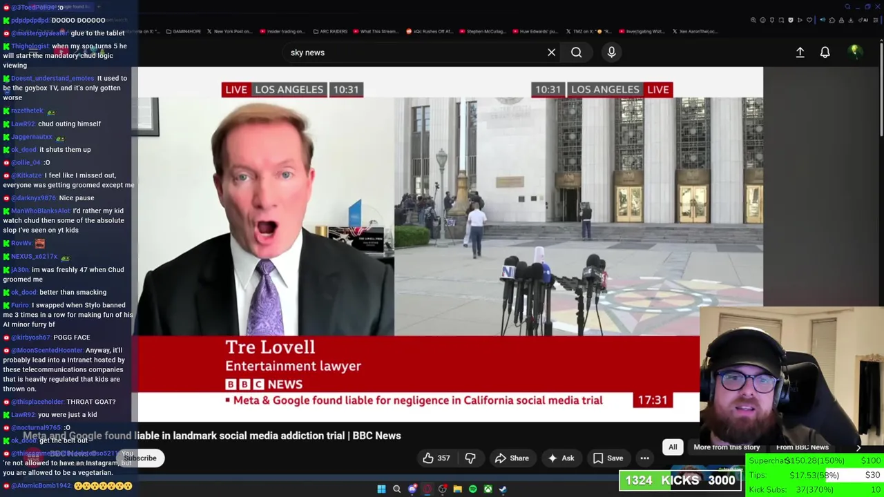Take a snapshot with the capture icon
Viewport: 884px width, 497px height.
coord(781,20)
